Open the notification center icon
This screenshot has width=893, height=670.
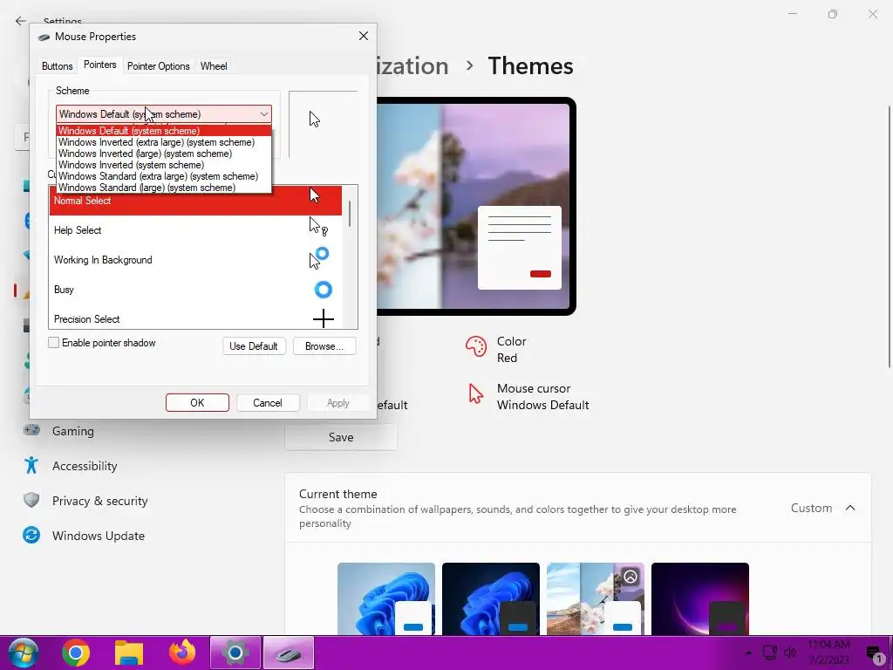874,654
